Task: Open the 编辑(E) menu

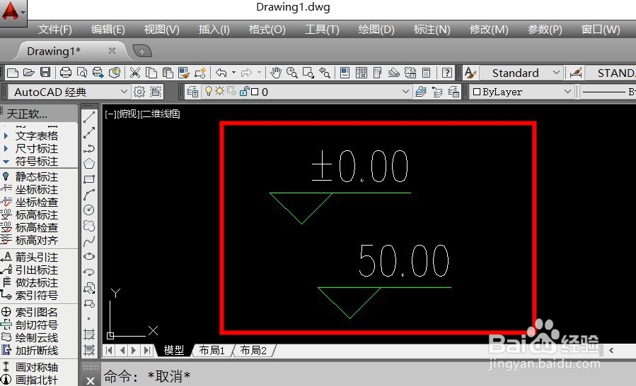Action: pos(108,30)
